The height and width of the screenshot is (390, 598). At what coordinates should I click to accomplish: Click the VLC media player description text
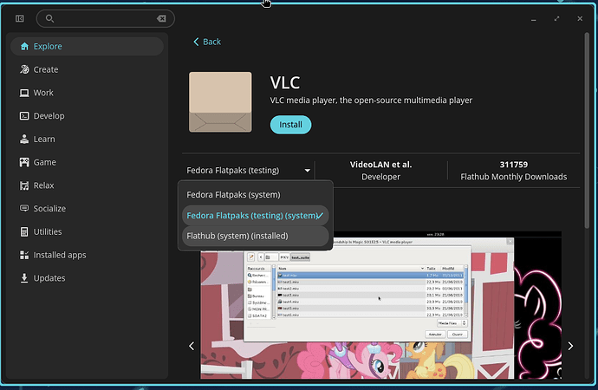[x=371, y=101]
